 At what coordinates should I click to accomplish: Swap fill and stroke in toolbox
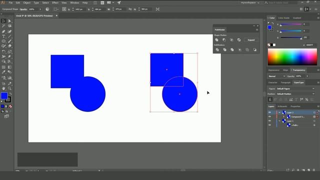pos(10,93)
